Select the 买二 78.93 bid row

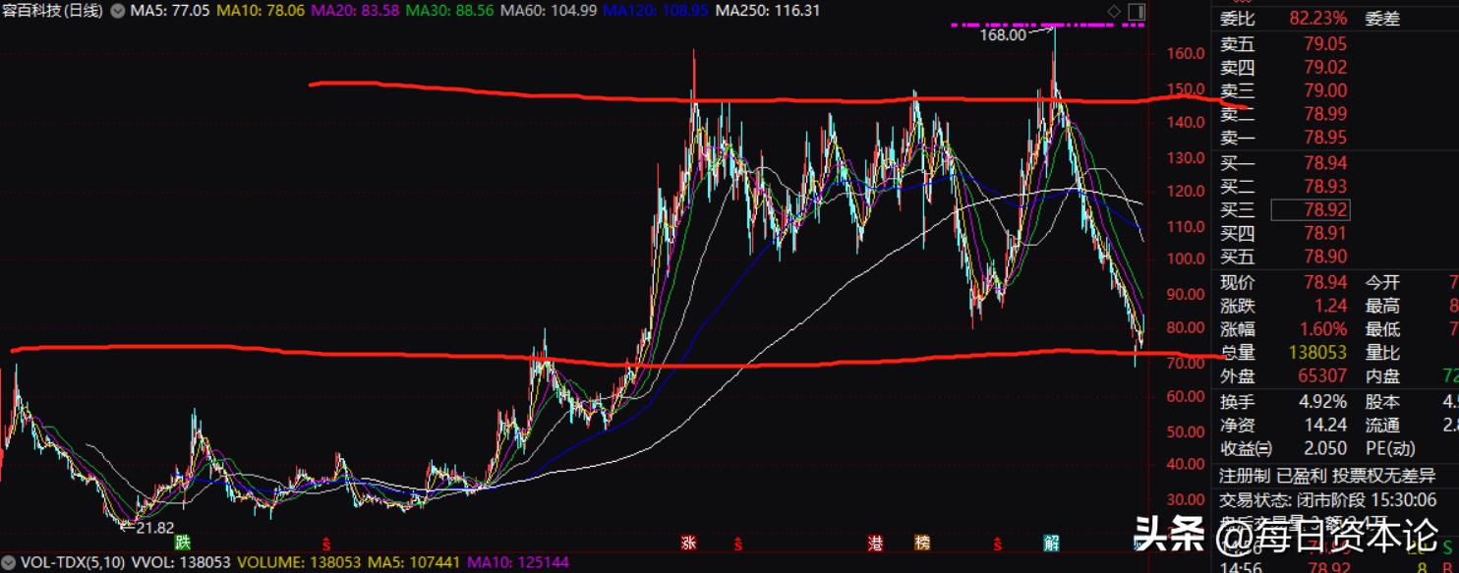1284,186
